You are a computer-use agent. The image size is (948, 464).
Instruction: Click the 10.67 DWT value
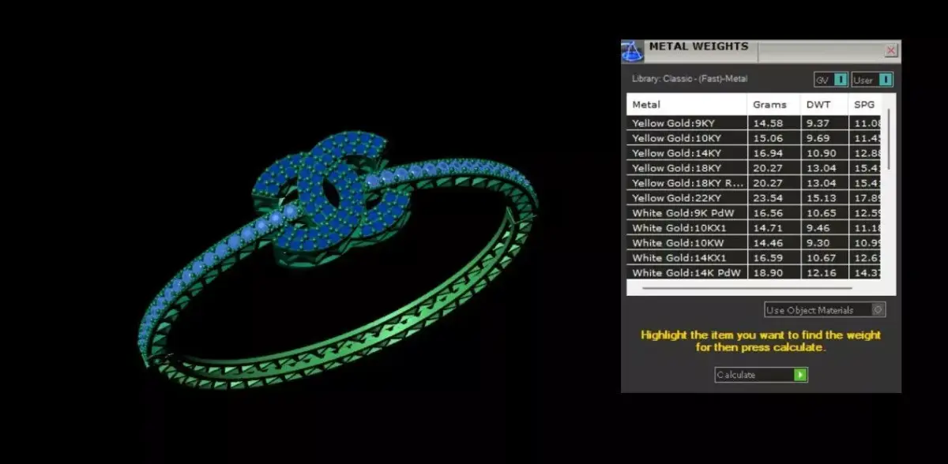coord(820,258)
